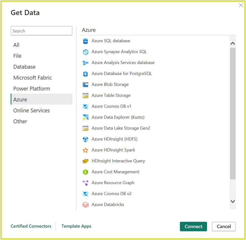Click the Azure Data Lake Storage Gen2 icon
246x240 pixels.
click(85, 128)
